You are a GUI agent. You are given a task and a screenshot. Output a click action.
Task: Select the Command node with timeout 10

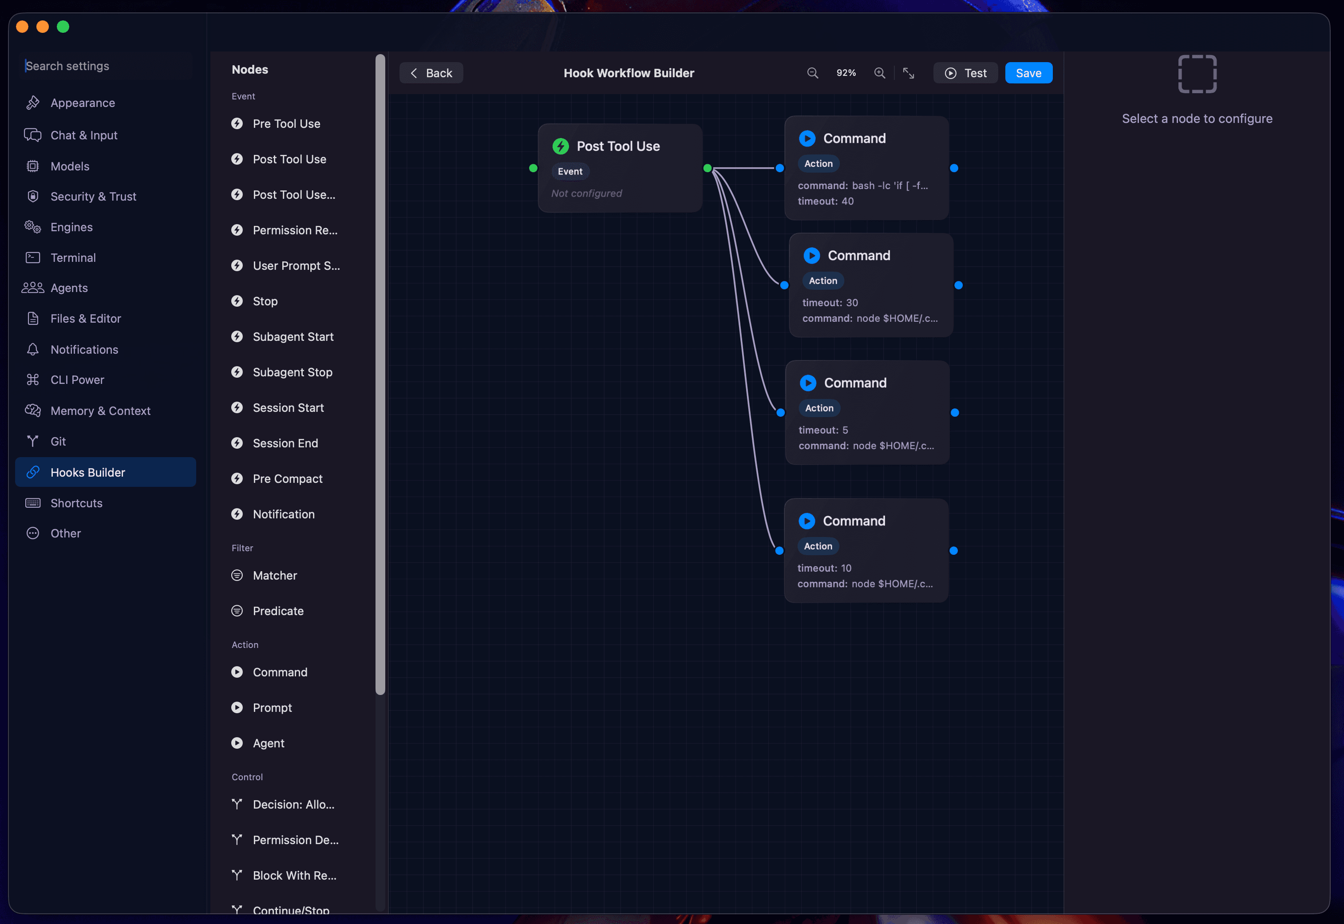click(866, 550)
